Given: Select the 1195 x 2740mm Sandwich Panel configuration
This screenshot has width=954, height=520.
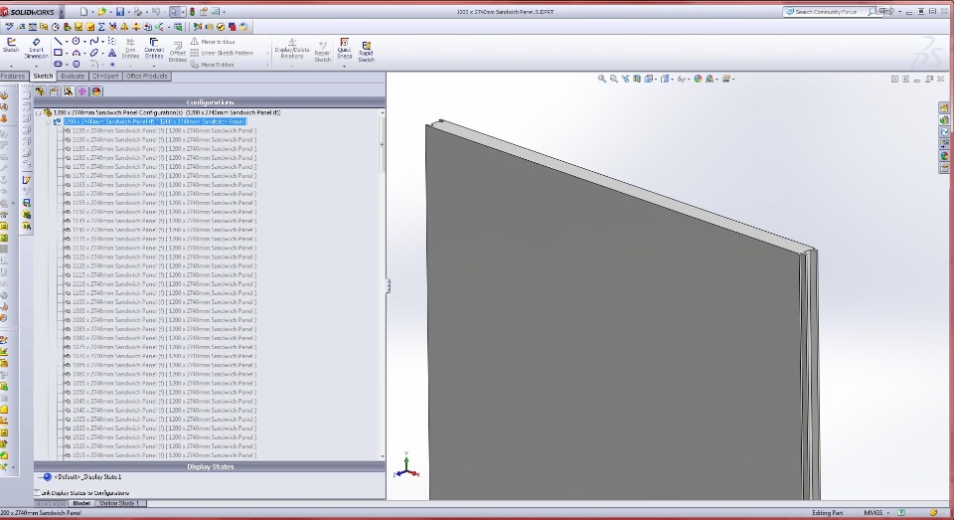Looking at the screenshot, I should pos(164,131).
